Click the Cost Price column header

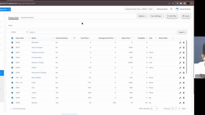(85, 38)
